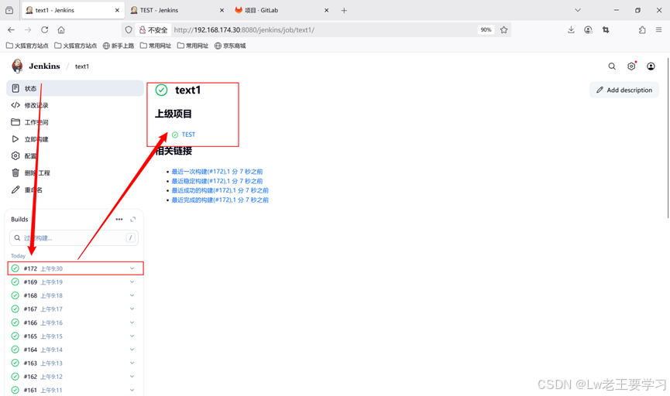
Task: Click the Builds refresh icon
Action: [133, 220]
